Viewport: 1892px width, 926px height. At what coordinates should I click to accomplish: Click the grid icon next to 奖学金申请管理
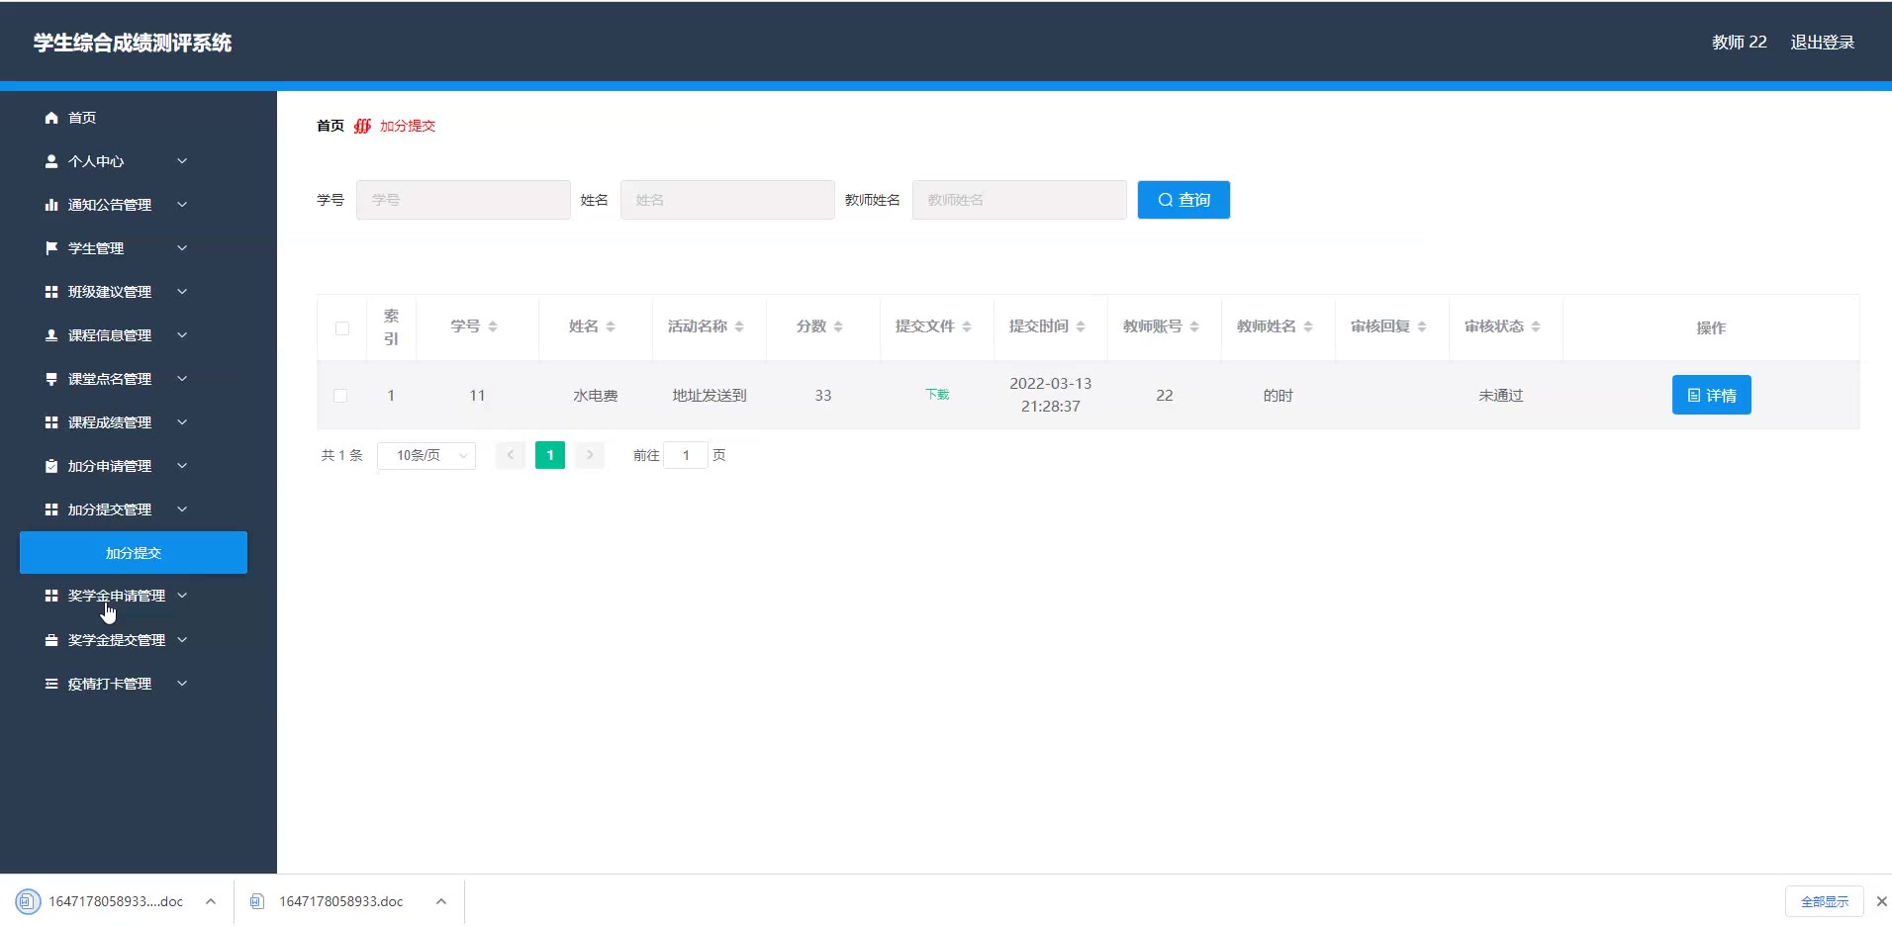pos(51,596)
